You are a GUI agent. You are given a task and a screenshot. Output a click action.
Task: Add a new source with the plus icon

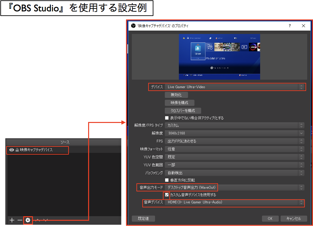click(x=12, y=220)
